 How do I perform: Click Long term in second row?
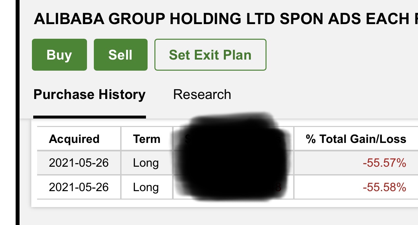(x=146, y=187)
